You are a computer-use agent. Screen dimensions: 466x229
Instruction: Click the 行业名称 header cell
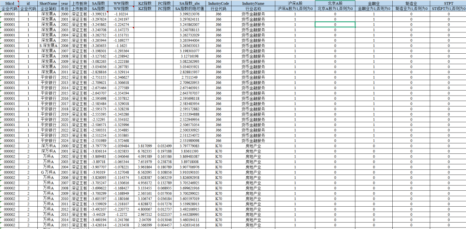[253, 9]
